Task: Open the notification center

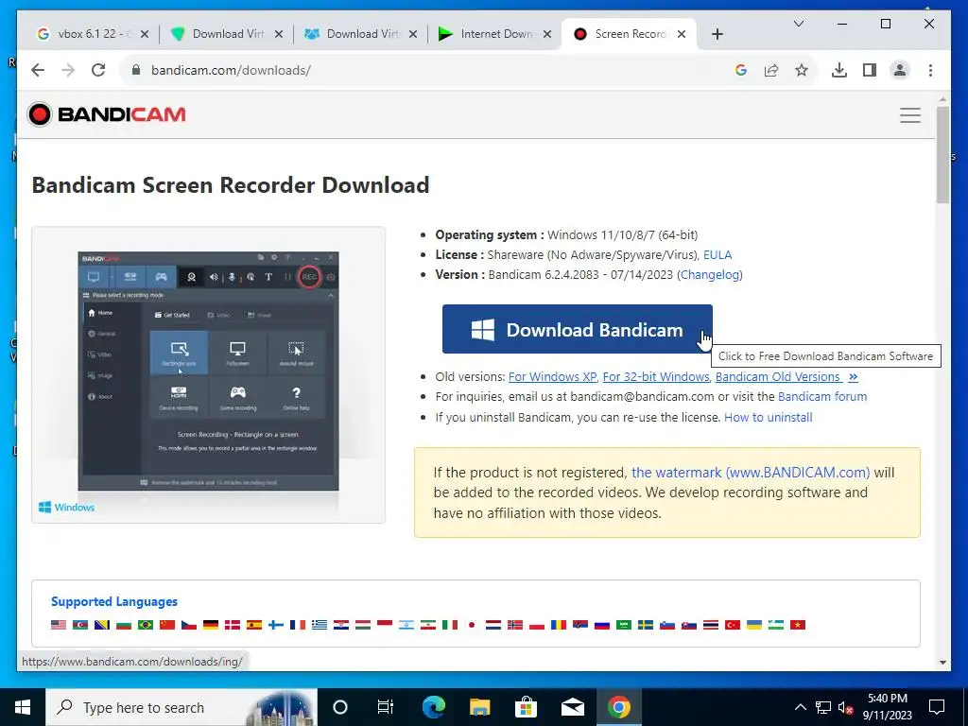Action: (x=937, y=707)
